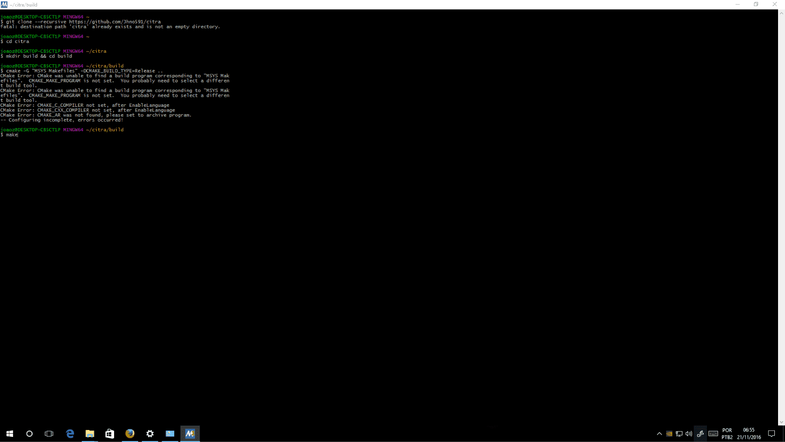Open the Windows Start menu
785x442 pixels.
10,434
